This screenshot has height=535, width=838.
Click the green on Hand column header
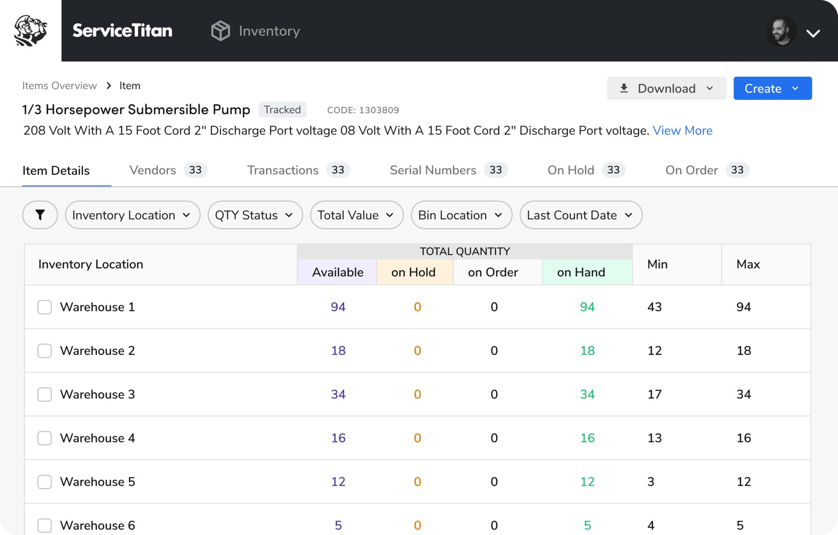point(581,272)
